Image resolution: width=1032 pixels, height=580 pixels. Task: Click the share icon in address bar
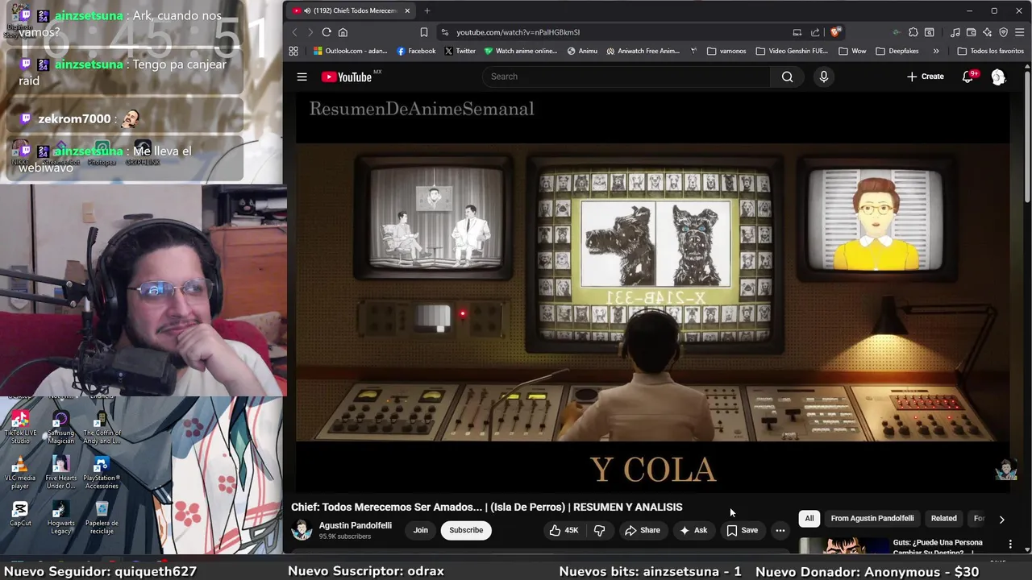(815, 32)
